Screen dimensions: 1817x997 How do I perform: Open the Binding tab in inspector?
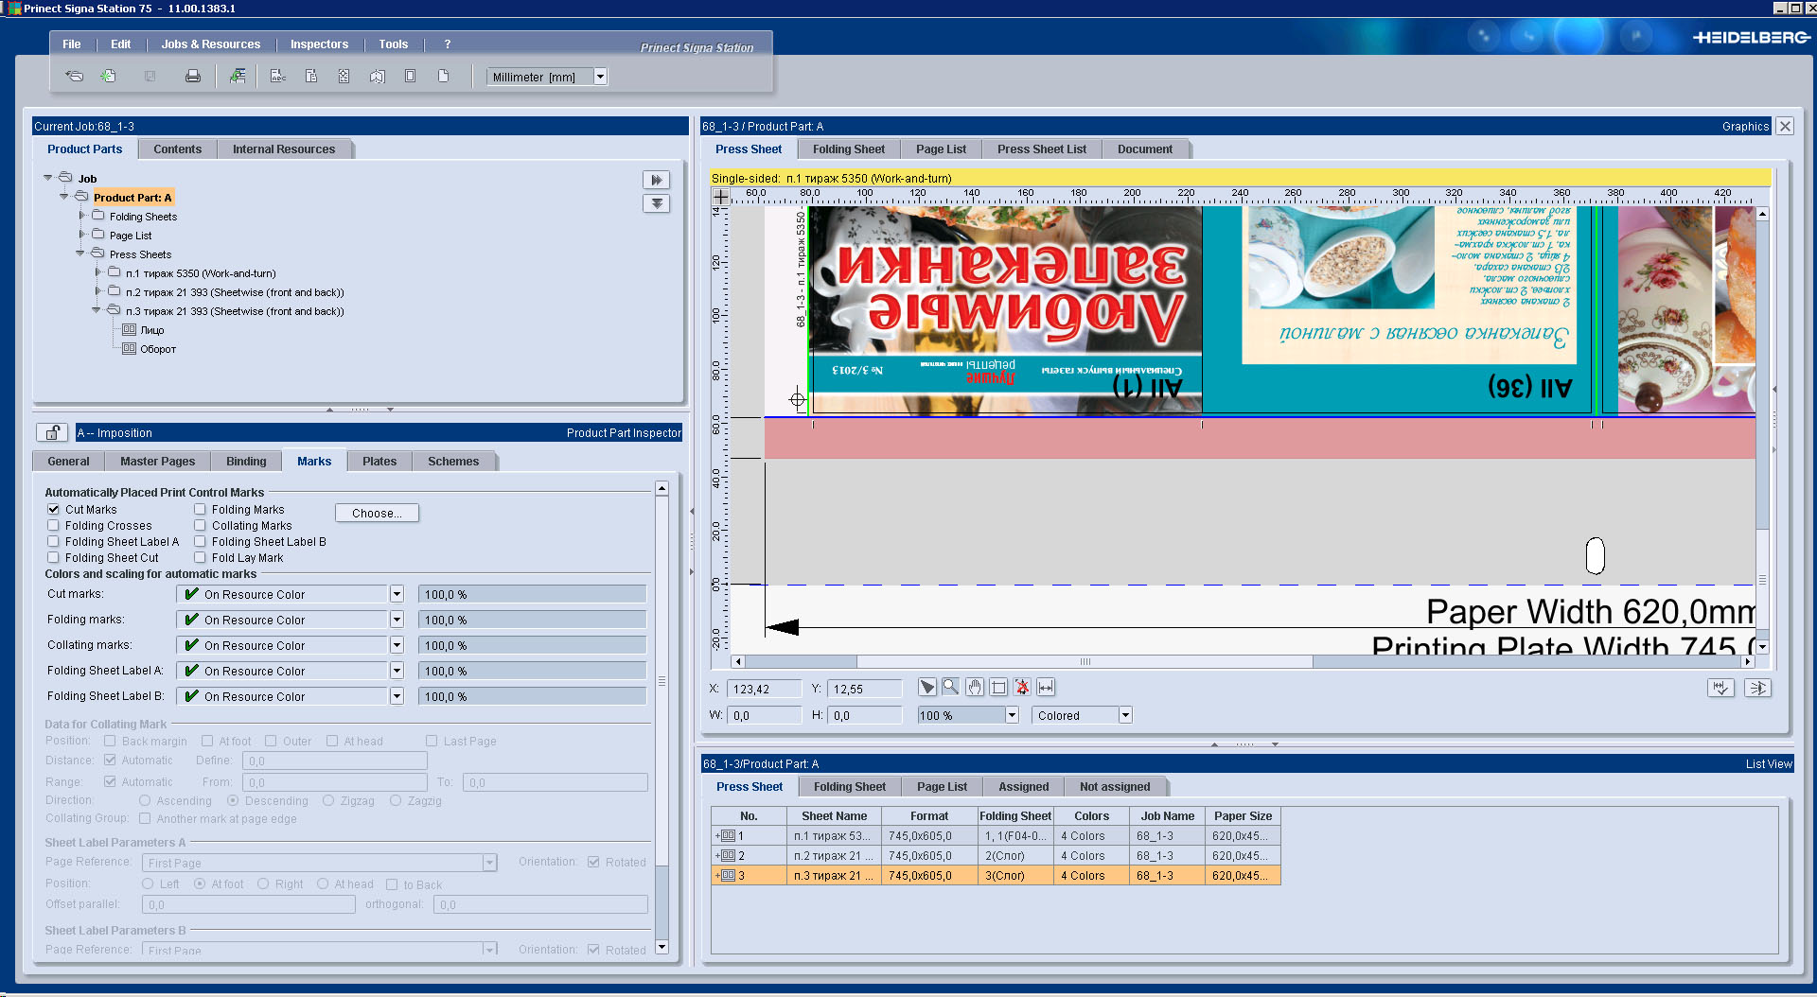(246, 462)
